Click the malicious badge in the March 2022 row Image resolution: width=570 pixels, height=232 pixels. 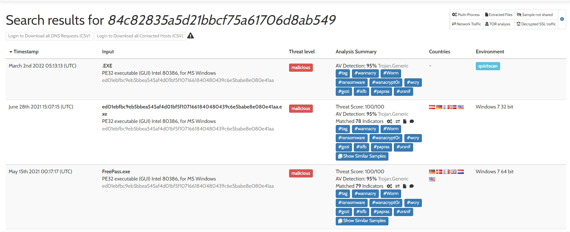click(x=301, y=67)
